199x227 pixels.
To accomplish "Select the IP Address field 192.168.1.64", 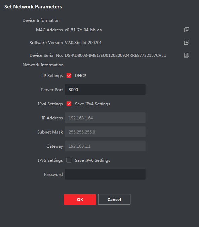I will coord(105,118).
